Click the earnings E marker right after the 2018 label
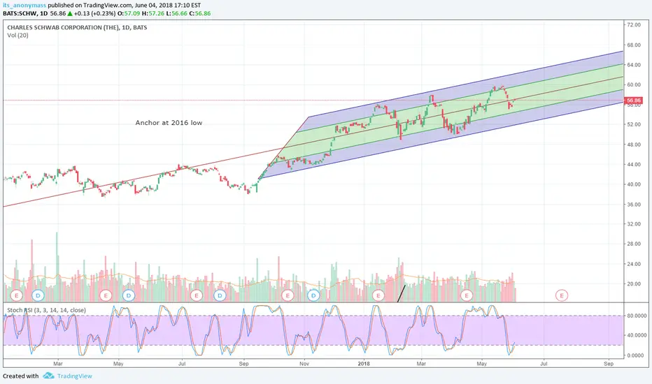This screenshot has width=652, height=384. coord(378,295)
